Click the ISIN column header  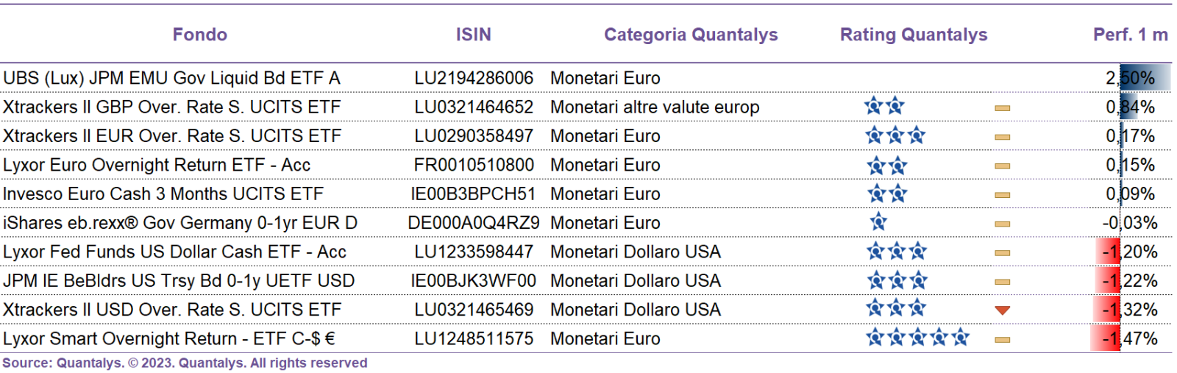tap(473, 35)
